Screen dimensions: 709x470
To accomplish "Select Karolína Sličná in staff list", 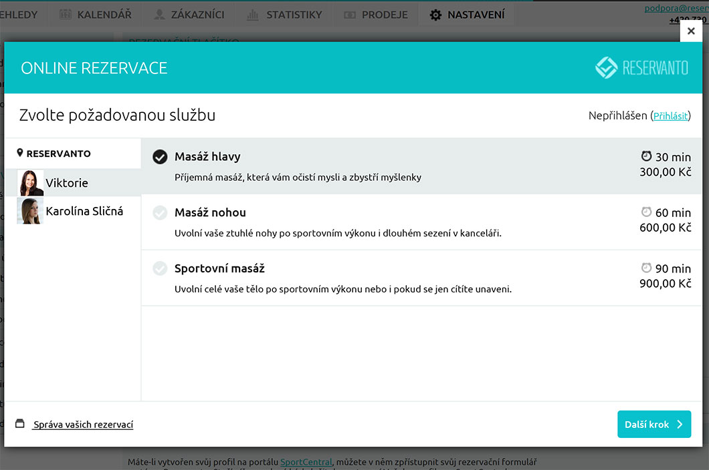I will click(84, 211).
